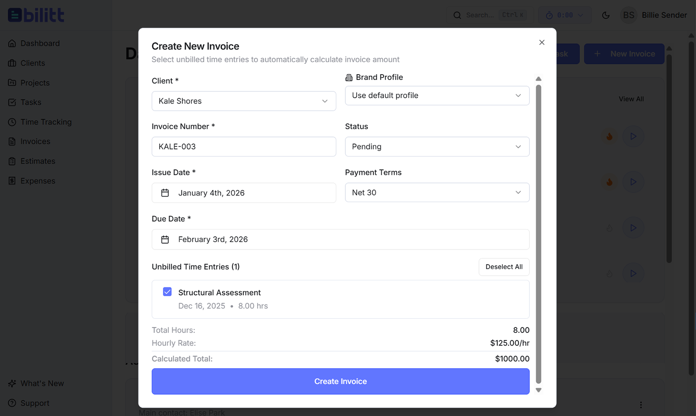Open the Brand Profile selector
Screen dimensions: 696x416
437,95
